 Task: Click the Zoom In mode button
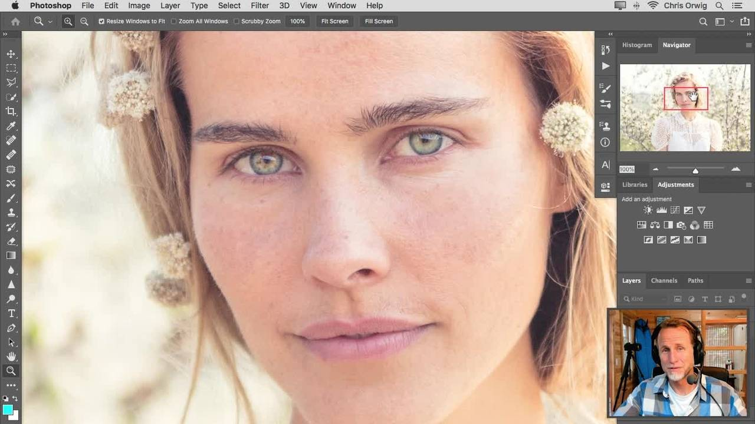[x=68, y=21]
